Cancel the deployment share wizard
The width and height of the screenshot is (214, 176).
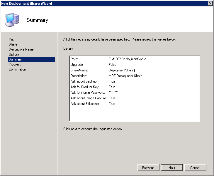tap(195, 167)
